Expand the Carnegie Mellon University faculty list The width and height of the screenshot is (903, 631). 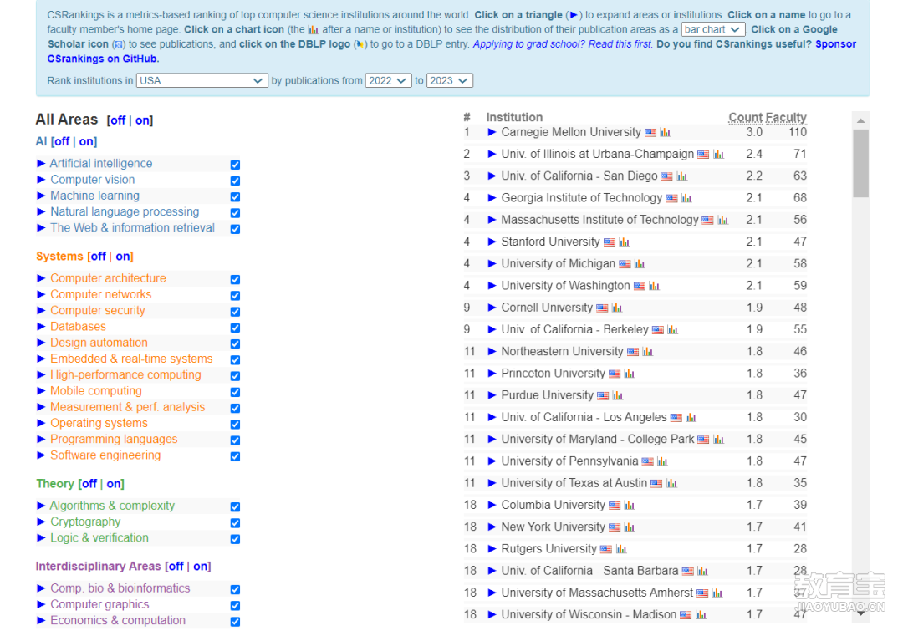click(492, 132)
